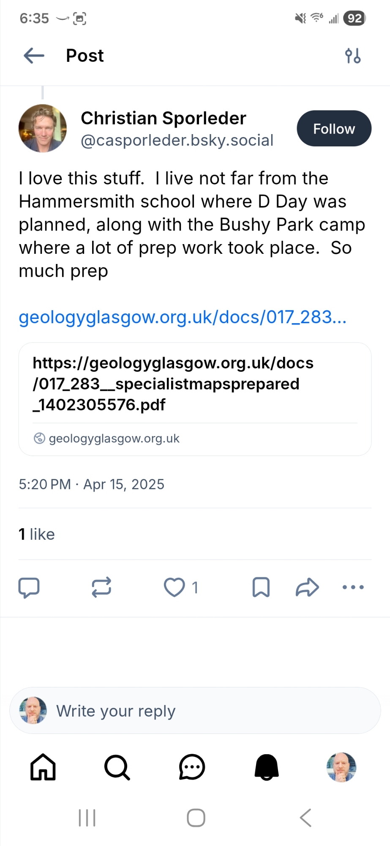
Task: Open the three-dot more options menu
Action: click(x=353, y=587)
